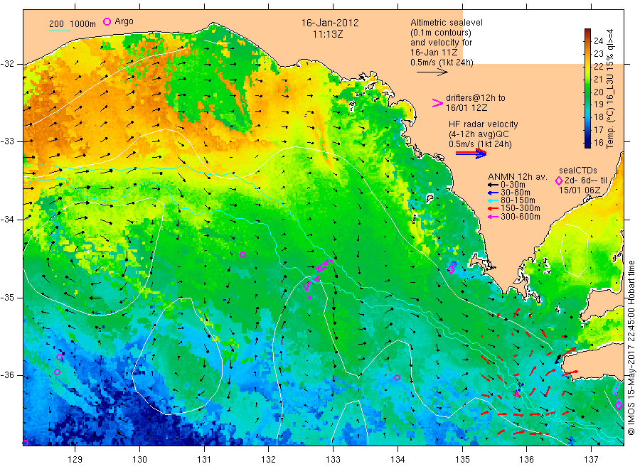Click the 200 1000m depth contour label
Image resolution: width=640 pixels, height=469 pixels.
73,24
